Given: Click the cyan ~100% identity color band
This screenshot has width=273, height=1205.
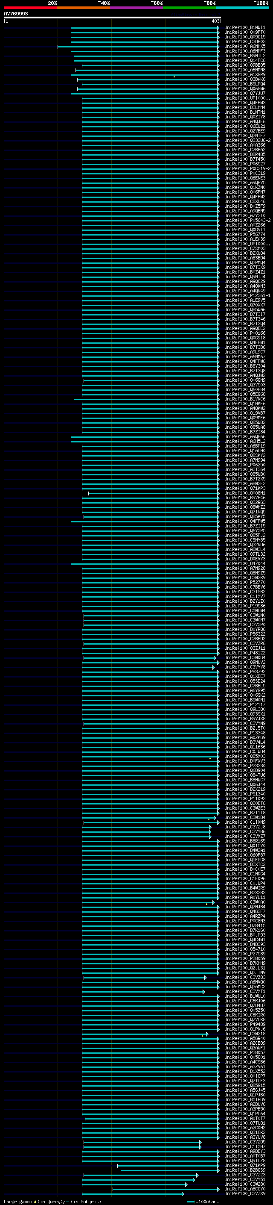Looking at the screenshot, I should tap(242, 8).
